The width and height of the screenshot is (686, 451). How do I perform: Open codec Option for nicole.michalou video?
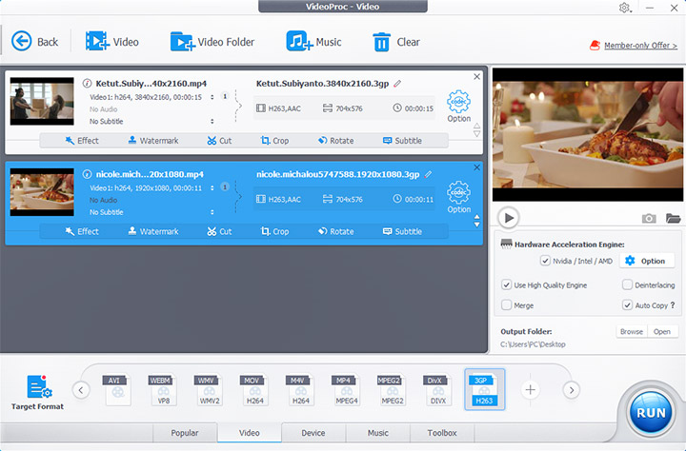458,197
